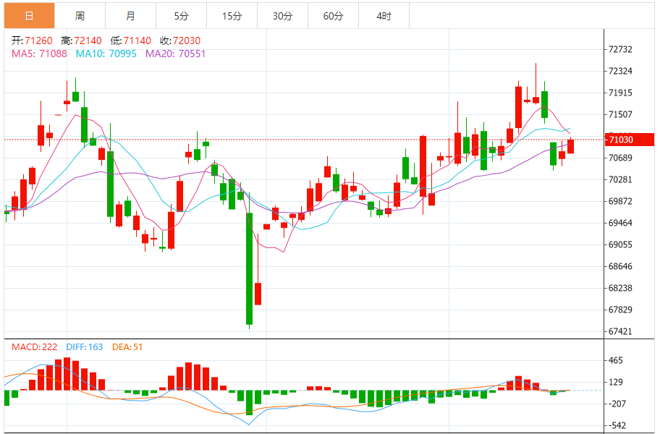660x434 pixels.
Task: Click the MACD:222 indicator label
Action: point(35,347)
